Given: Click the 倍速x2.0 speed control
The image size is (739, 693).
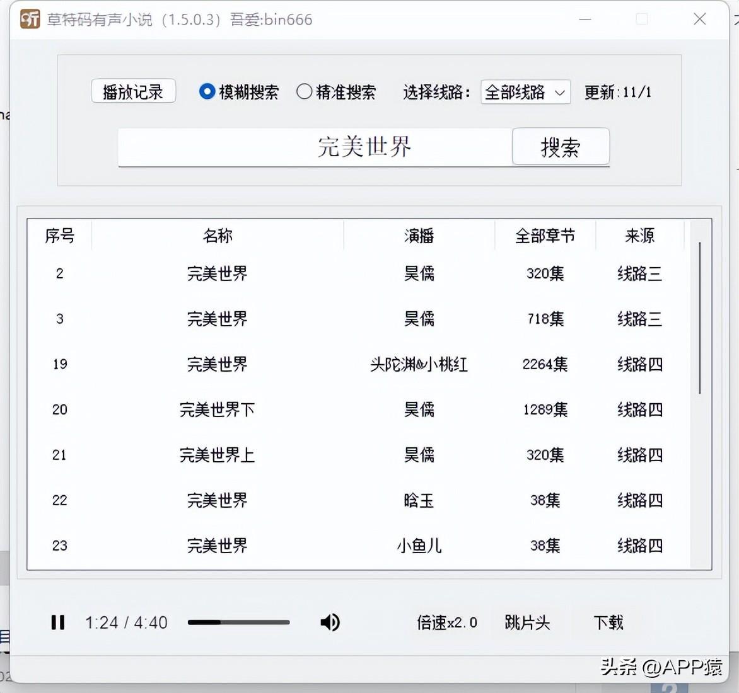Looking at the screenshot, I should coord(447,622).
